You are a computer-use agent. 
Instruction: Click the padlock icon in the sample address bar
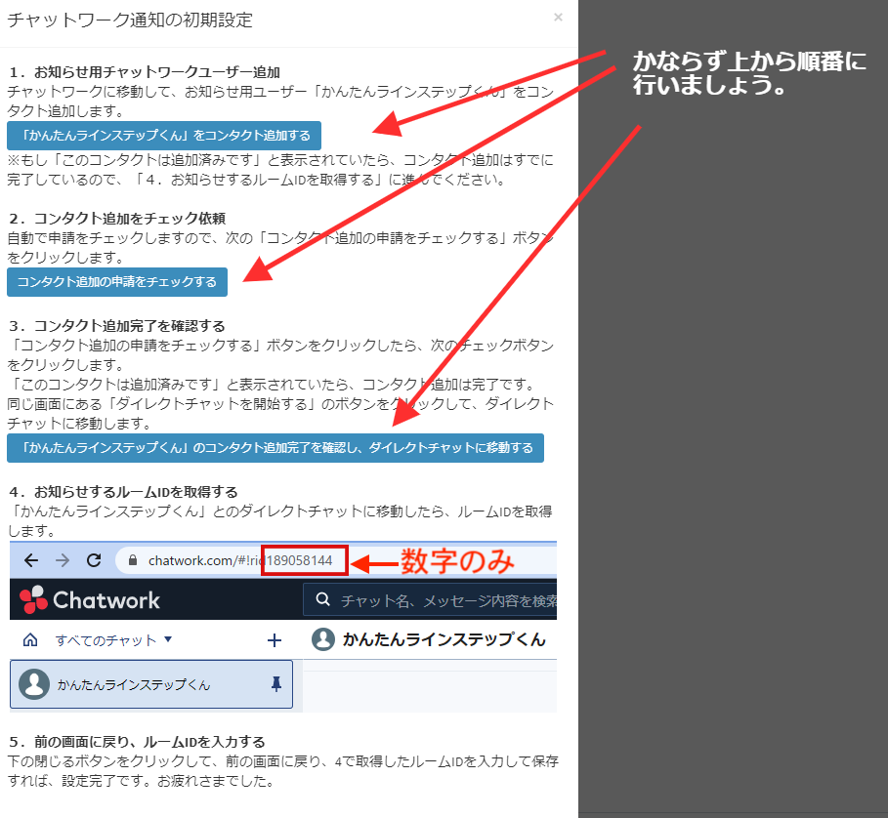point(133,560)
